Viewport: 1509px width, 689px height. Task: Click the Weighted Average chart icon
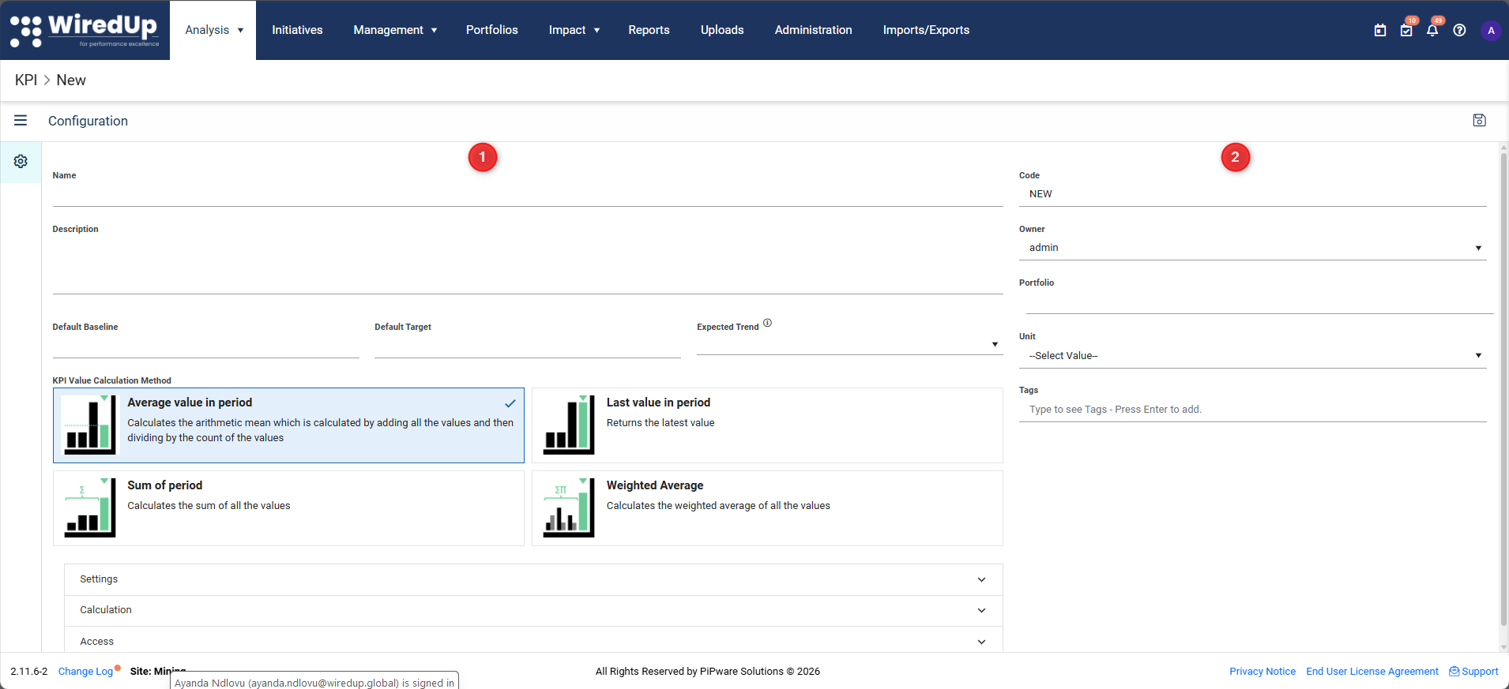568,507
